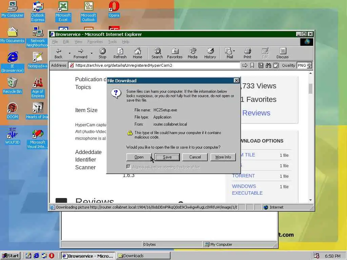Open the Favorites menu
347x260 pixels.
[95, 42]
